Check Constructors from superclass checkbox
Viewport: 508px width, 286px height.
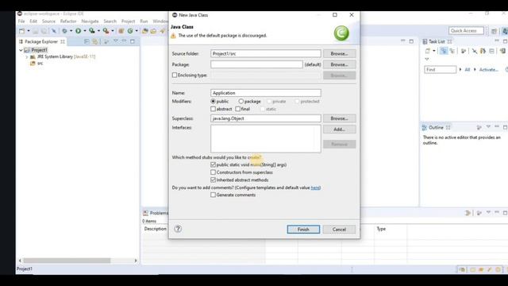coord(214,172)
